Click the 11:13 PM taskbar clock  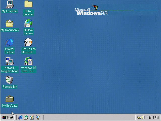click(153, 117)
